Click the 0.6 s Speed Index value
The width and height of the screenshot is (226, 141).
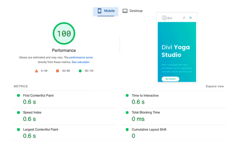[x=29, y=119]
